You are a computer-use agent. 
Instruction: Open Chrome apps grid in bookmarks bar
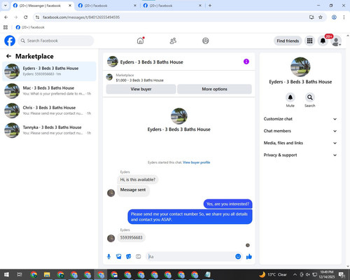6,27
